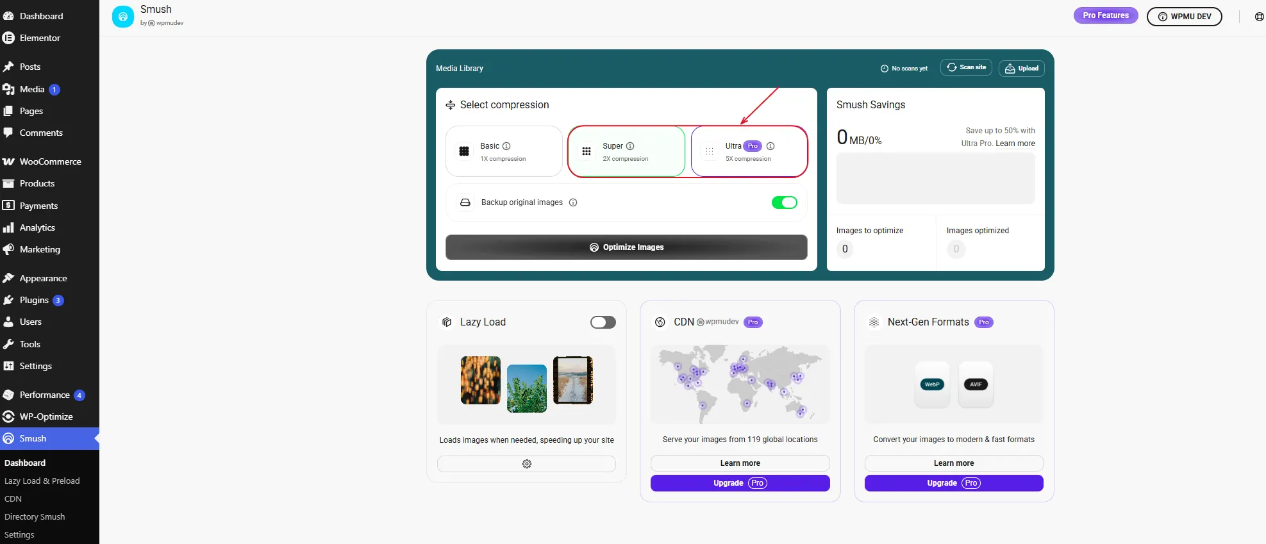This screenshot has width=1266, height=544.
Task: Click the Lazy Load card icon
Action: pyautogui.click(x=447, y=322)
